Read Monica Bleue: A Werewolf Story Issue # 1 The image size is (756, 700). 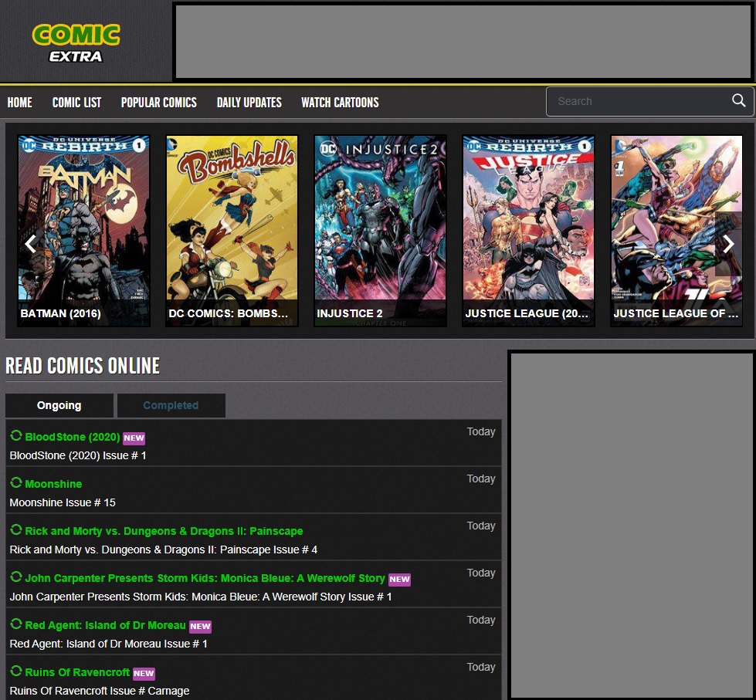point(201,597)
